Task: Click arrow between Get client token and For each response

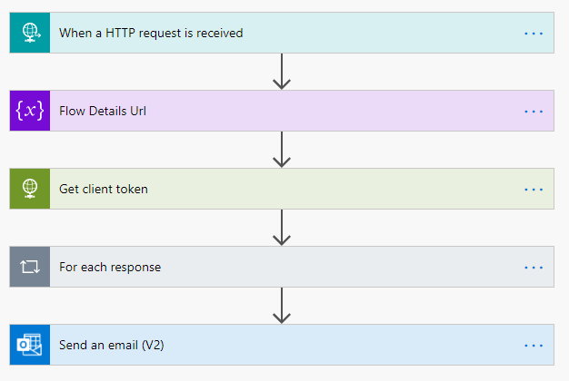Action: (x=282, y=228)
